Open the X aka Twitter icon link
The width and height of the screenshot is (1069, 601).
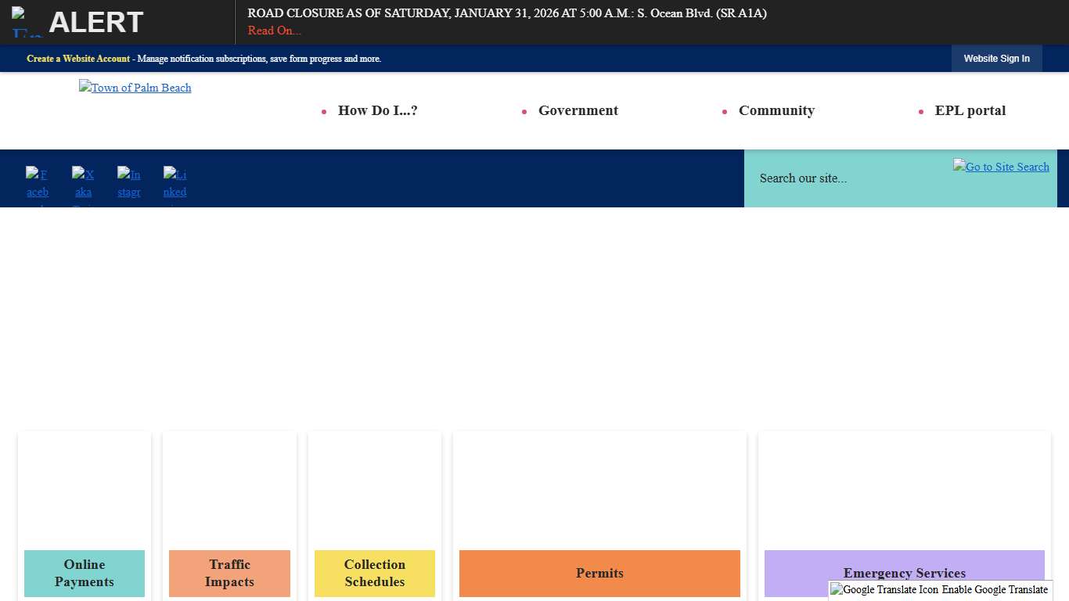pyautogui.click(x=83, y=184)
